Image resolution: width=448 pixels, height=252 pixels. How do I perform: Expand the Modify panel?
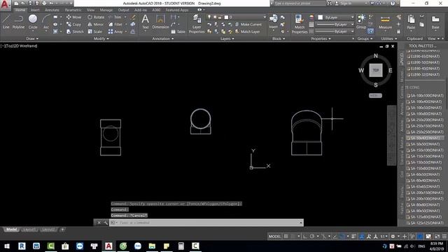point(101,38)
